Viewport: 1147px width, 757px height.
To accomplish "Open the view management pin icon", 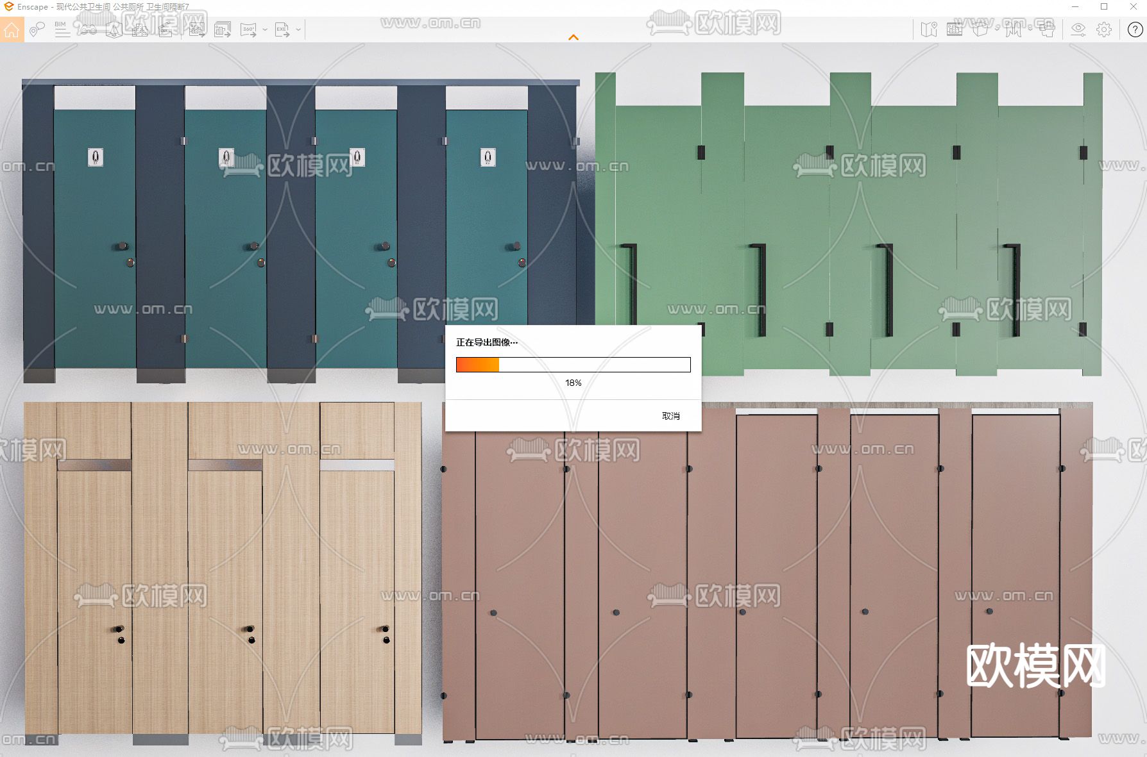I will coord(37,29).
